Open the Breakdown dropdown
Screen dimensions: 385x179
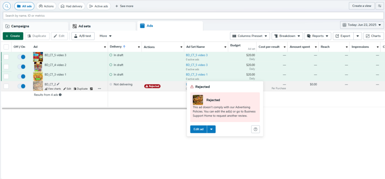(287, 36)
